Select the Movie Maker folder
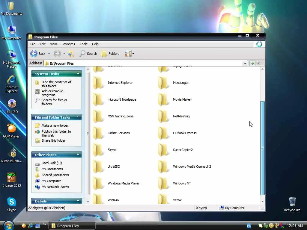Image resolution: width=307 pixels, height=230 pixels. pyautogui.click(x=174, y=99)
